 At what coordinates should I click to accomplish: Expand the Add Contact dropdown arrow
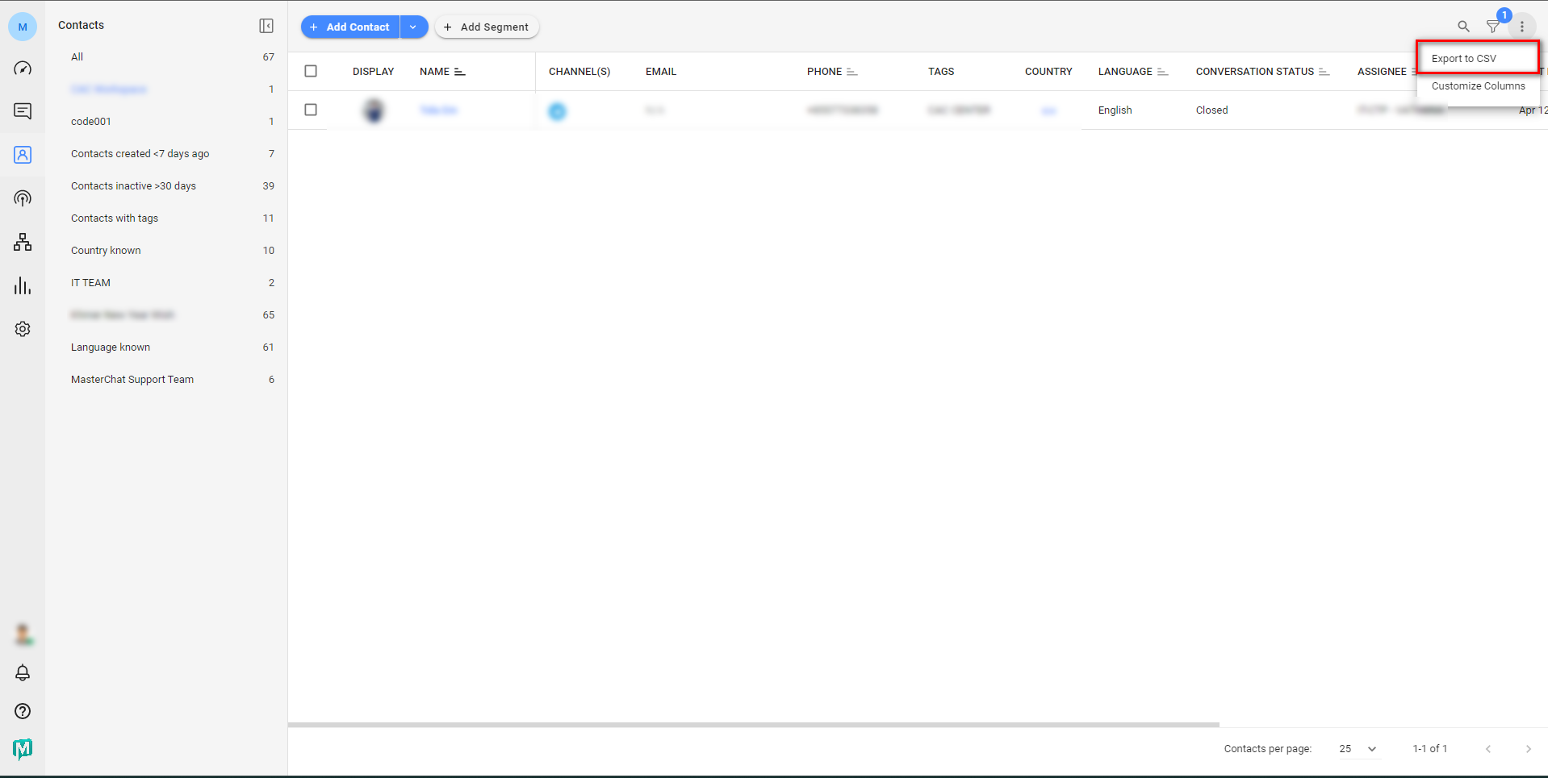click(x=413, y=27)
